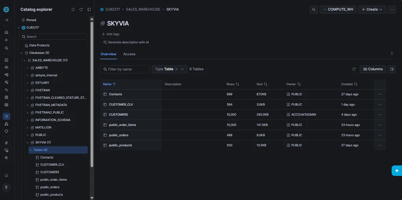Click the Snowflake logo icon

pos(6,10)
